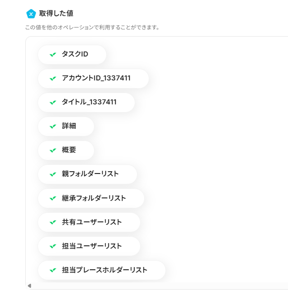Click the green checkmark icon on 共有ユーザーリスト

[53, 222]
